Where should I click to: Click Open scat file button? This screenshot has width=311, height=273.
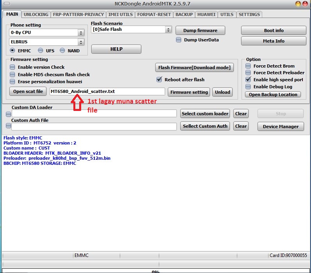[x=28, y=91]
